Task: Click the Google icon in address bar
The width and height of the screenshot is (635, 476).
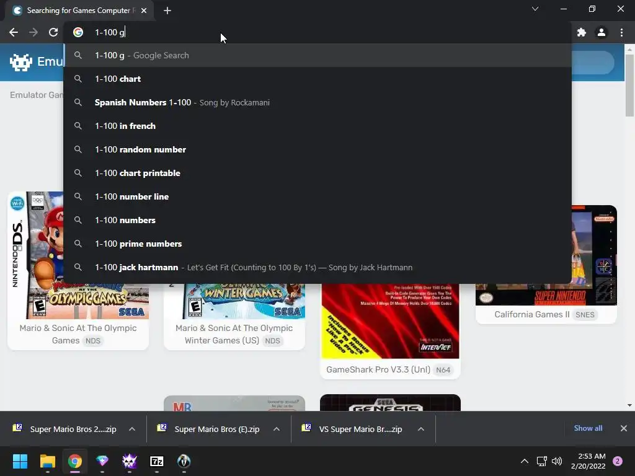Action: point(78,32)
